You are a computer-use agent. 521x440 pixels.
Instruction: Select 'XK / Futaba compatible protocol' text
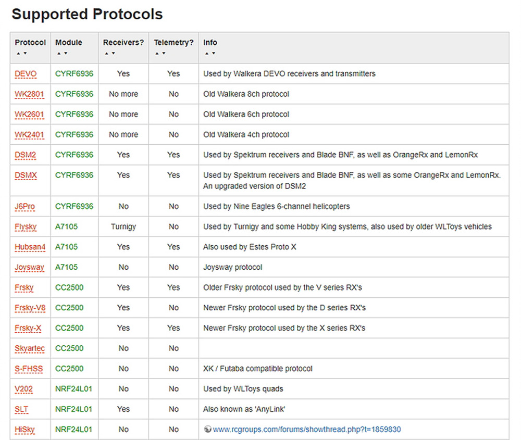258,369
